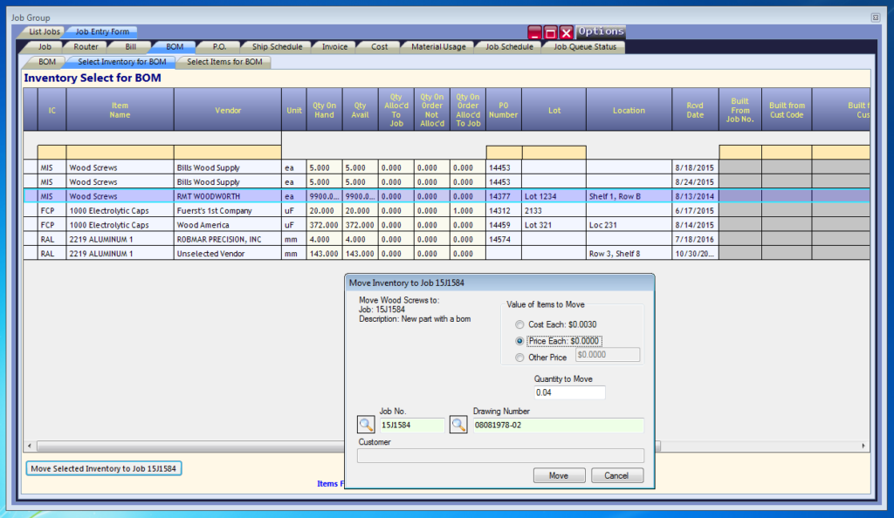Open the BOM sub-tab under Job tab
894x518 pixels.
tap(47, 61)
